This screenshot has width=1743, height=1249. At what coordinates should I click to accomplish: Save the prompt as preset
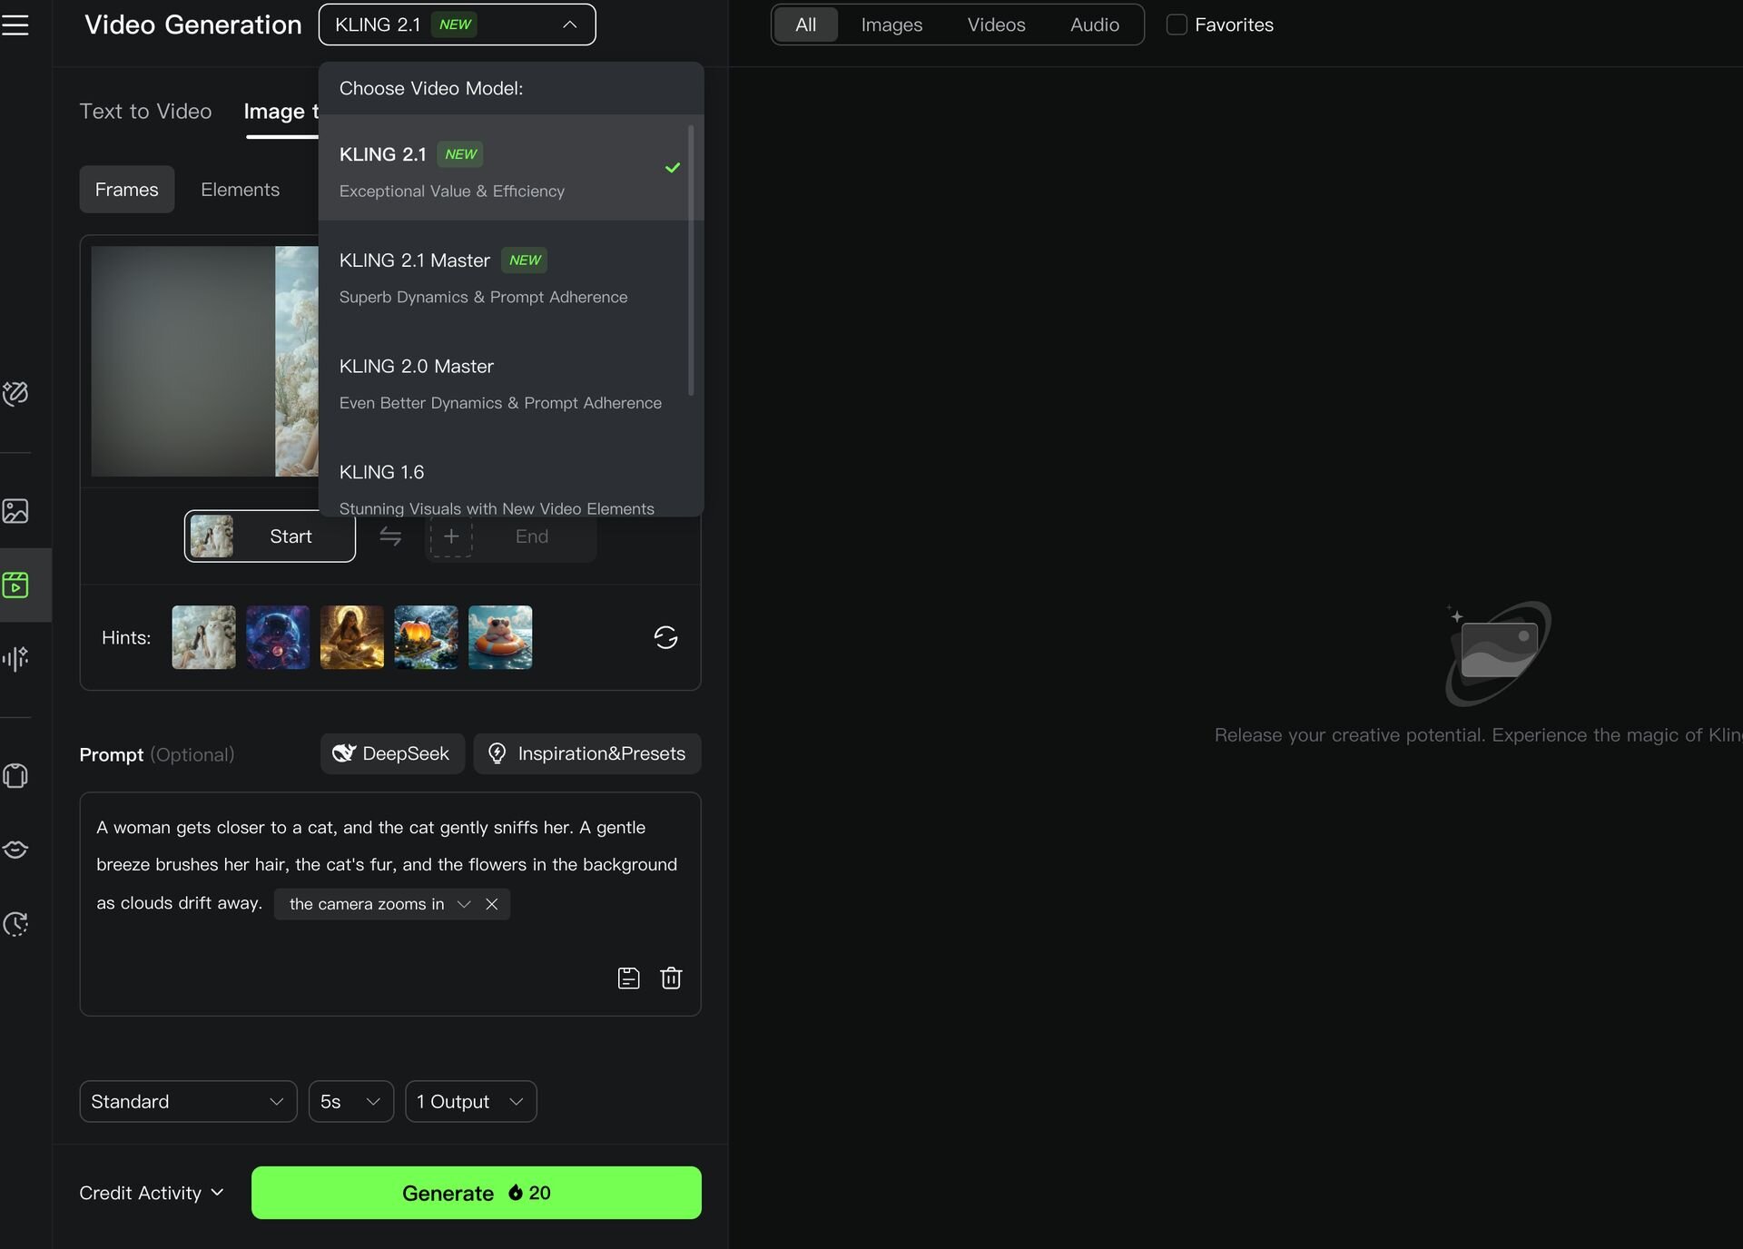point(628,978)
